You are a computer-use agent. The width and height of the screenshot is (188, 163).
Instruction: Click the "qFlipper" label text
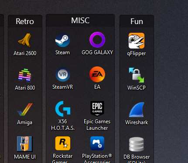pyautogui.click(x=137, y=53)
